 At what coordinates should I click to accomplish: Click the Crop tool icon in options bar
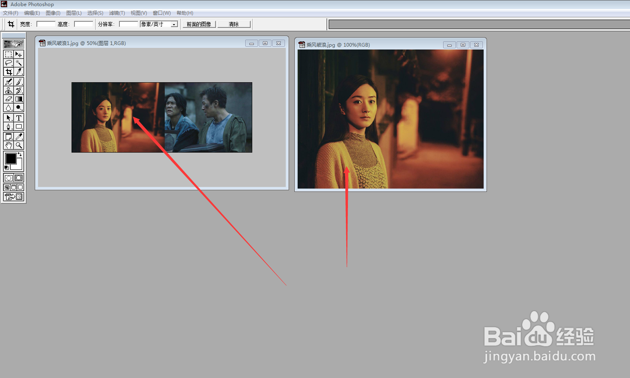pos(11,24)
